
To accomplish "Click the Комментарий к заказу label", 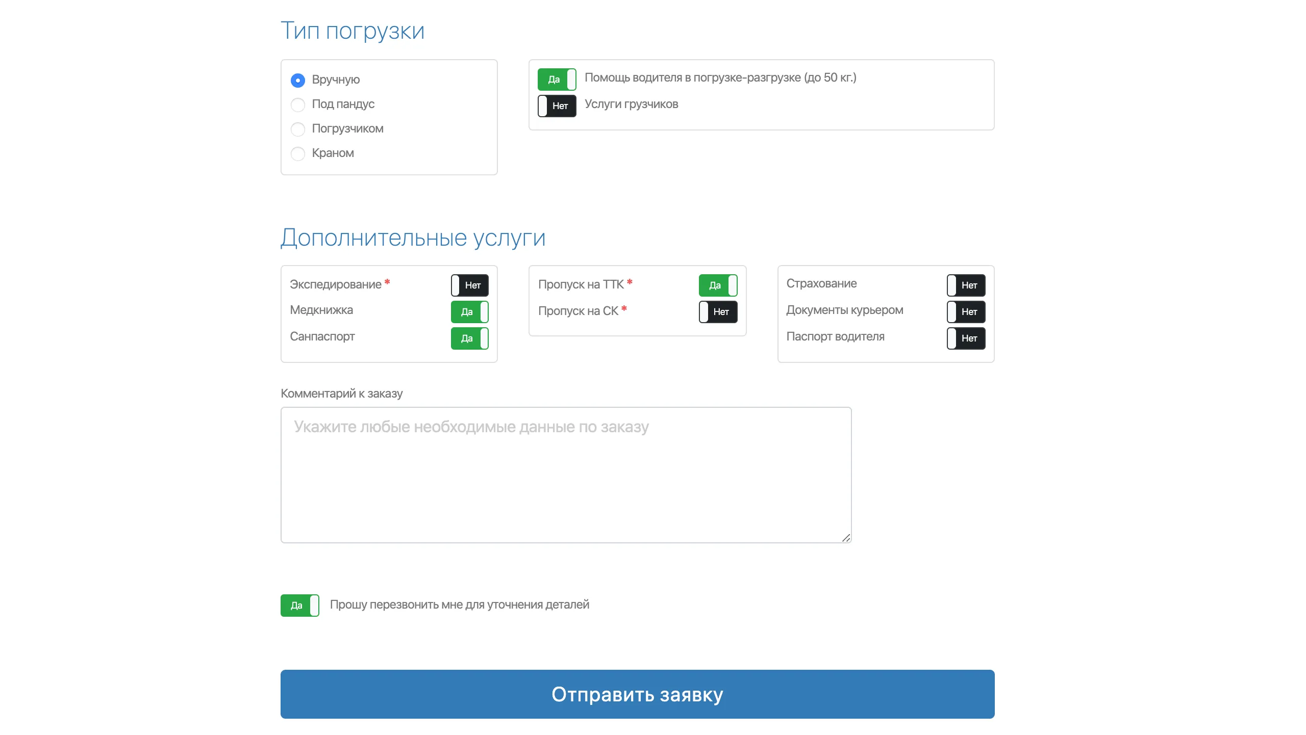I will 341,393.
